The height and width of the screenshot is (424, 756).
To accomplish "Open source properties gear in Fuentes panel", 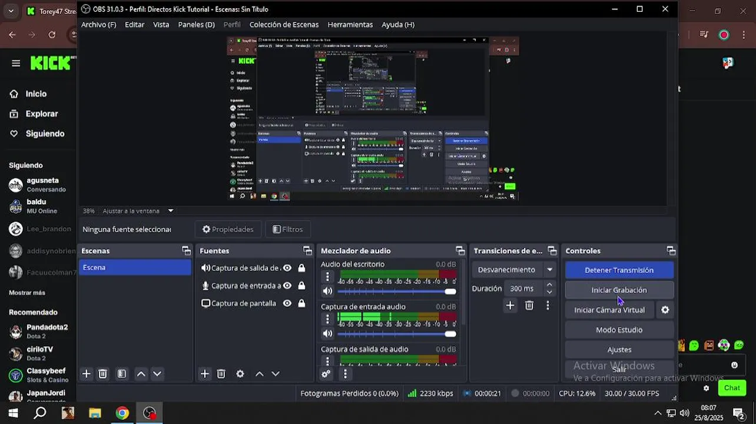I will click(x=240, y=374).
